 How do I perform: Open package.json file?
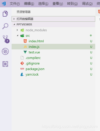click(53, 69)
